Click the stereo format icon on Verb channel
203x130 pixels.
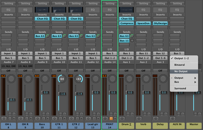coord(139,118)
